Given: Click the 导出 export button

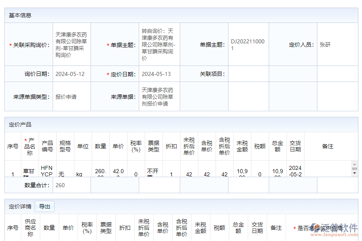Looking at the screenshot, I should [44, 206].
